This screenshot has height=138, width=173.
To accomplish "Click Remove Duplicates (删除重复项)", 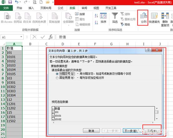I will click(x=165, y=19).
